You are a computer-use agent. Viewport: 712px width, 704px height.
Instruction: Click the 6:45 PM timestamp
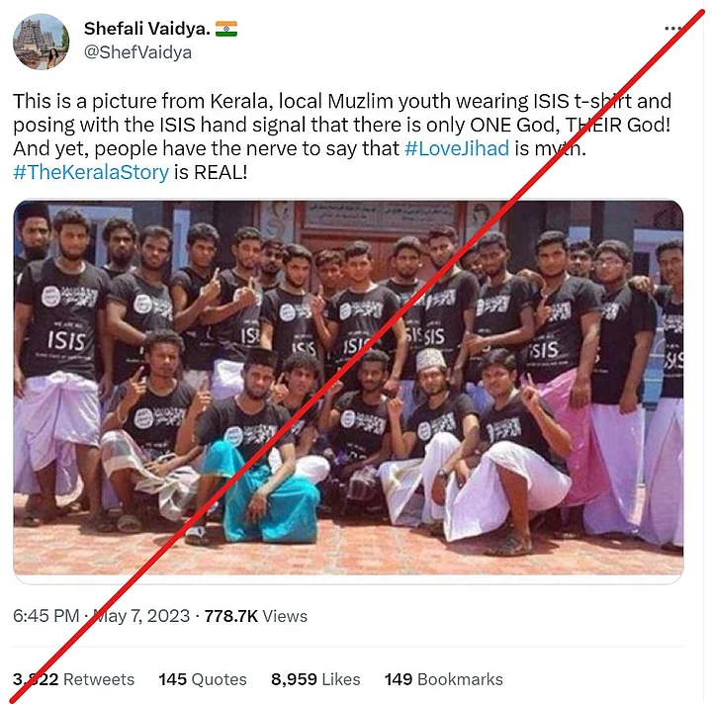(x=45, y=616)
